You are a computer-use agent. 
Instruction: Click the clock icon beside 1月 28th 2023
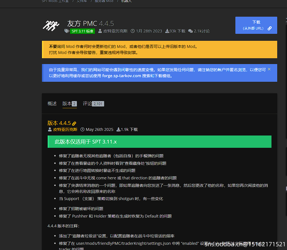pyautogui.click(x=133, y=31)
